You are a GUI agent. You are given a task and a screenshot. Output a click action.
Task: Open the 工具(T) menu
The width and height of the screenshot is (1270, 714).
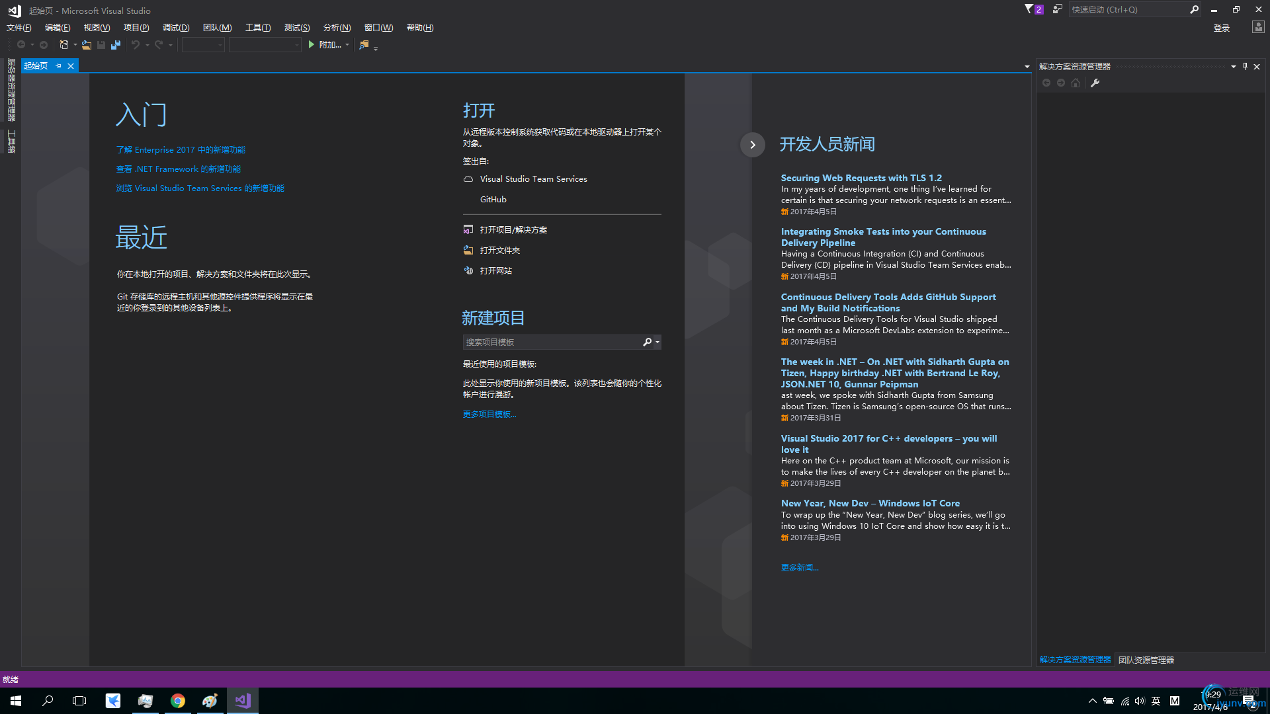click(x=257, y=28)
